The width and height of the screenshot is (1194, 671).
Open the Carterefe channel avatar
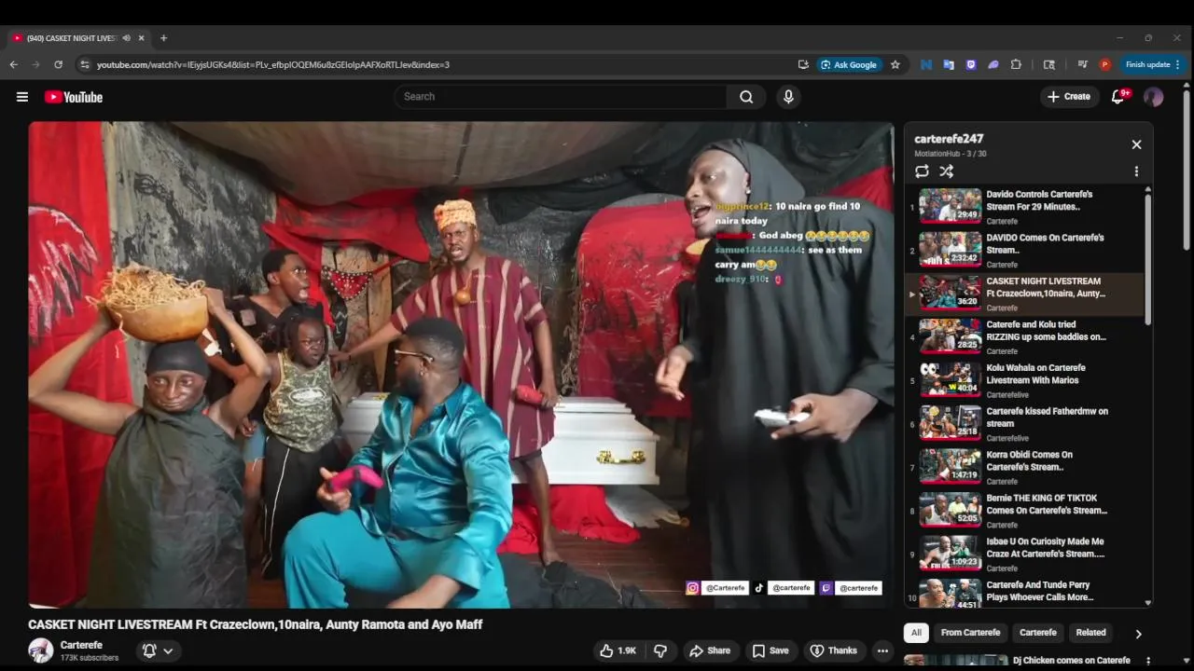pos(41,650)
